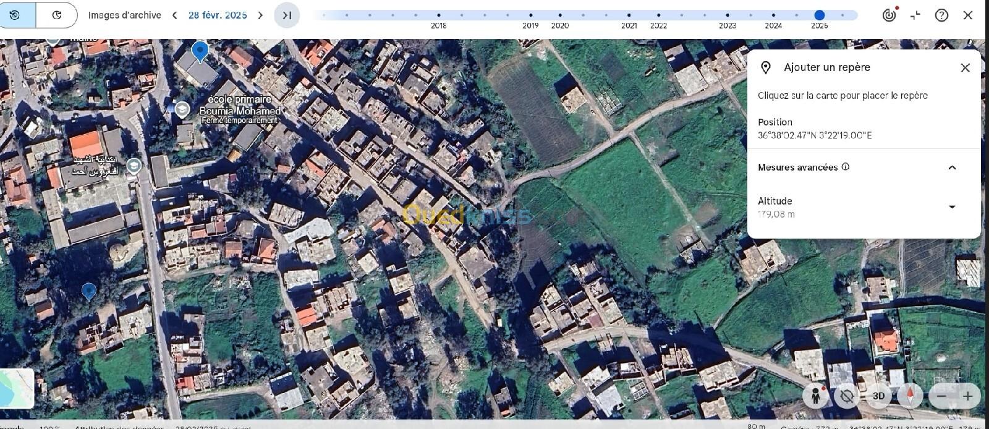This screenshot has height=429, width=989.
Task: Click the blue pin above école primaire label
Action: click(x=200, y=51)
